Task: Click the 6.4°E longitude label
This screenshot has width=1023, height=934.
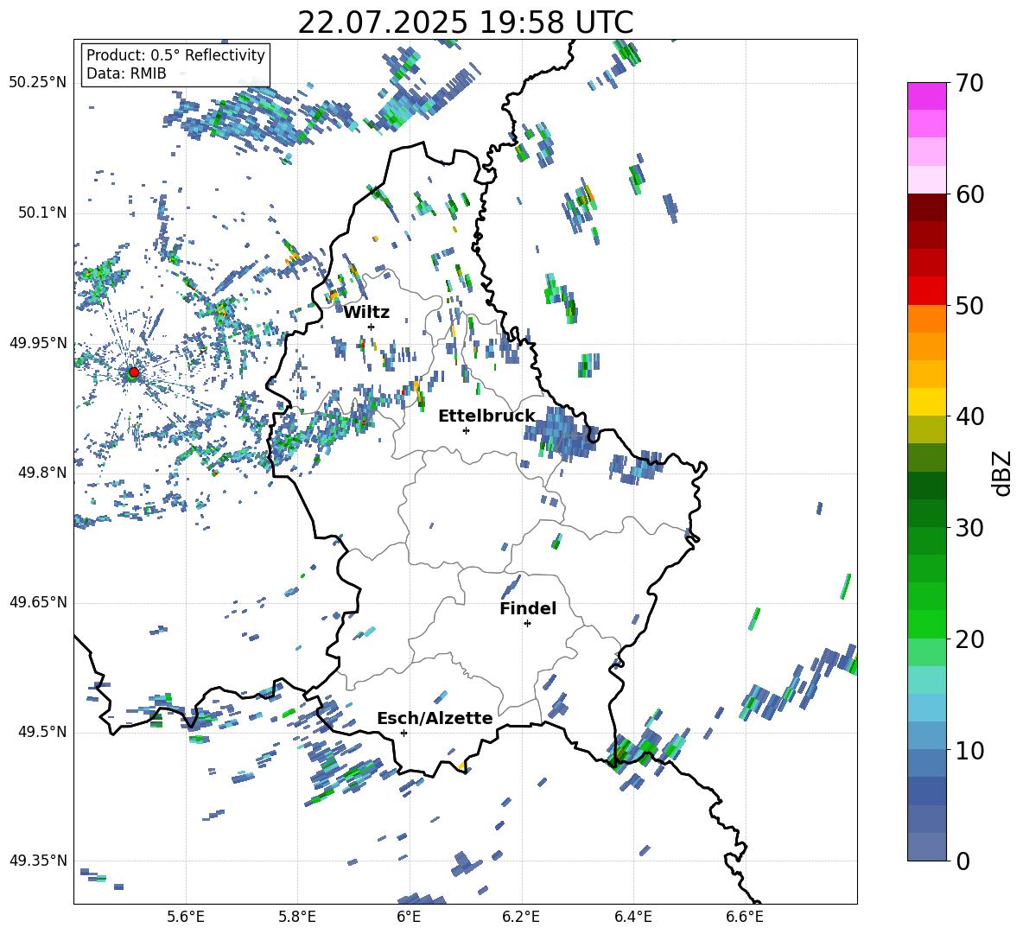Action: point(632,917)
